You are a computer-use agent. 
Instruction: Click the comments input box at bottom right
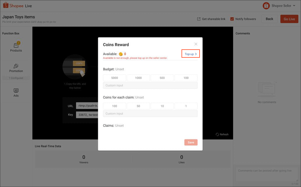pos(266,174)
